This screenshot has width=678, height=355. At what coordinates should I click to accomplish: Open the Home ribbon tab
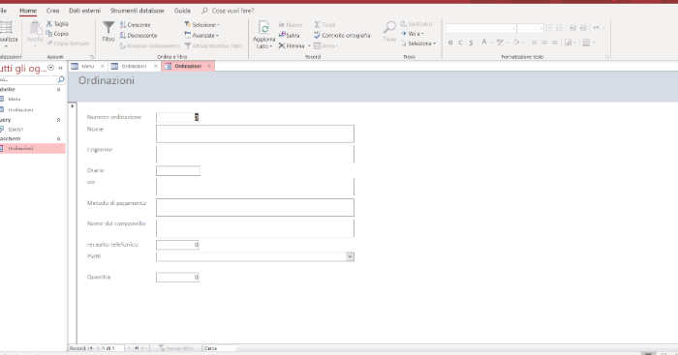[x=28, y=11]
